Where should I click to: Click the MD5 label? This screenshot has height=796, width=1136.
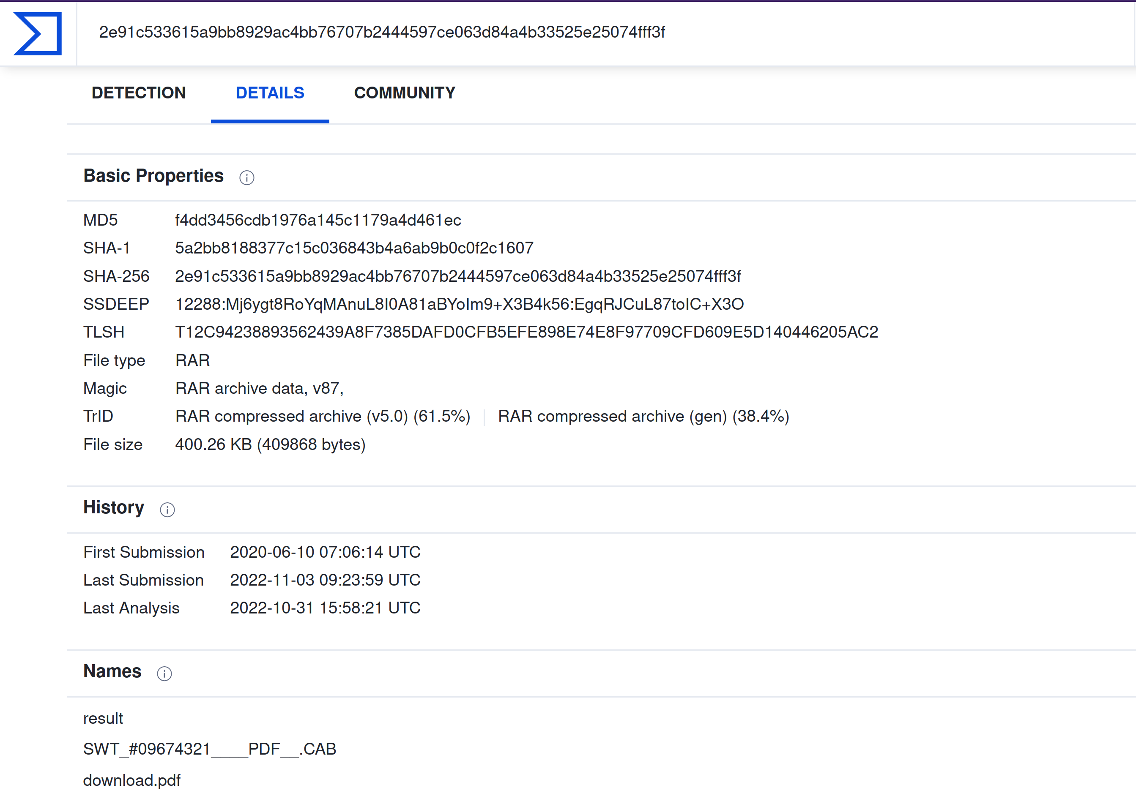pos(101,220)
